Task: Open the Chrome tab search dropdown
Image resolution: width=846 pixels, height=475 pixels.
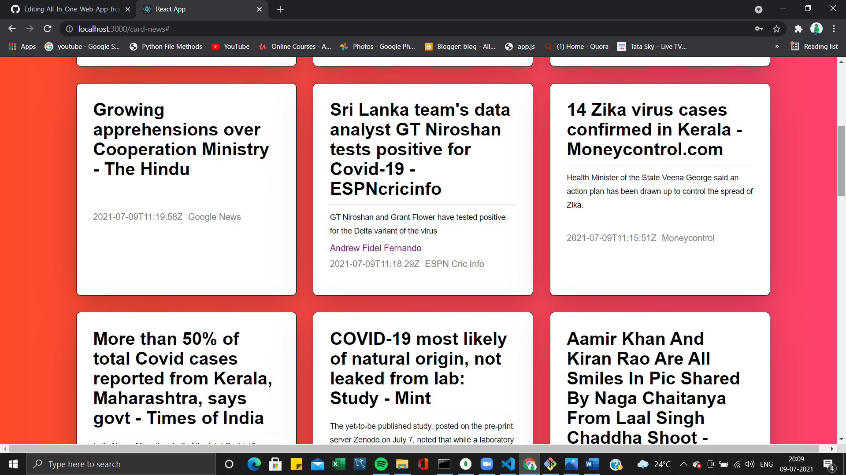Action: pyautogui.click(x=758, y=9)
